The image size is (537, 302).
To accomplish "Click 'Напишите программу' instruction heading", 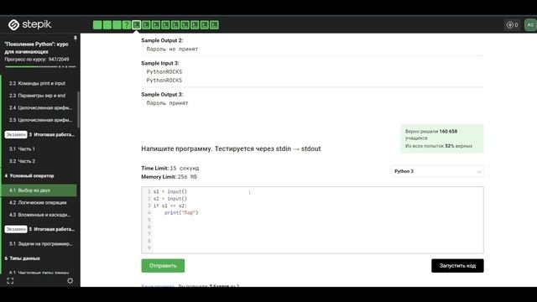I will (231, 148).
